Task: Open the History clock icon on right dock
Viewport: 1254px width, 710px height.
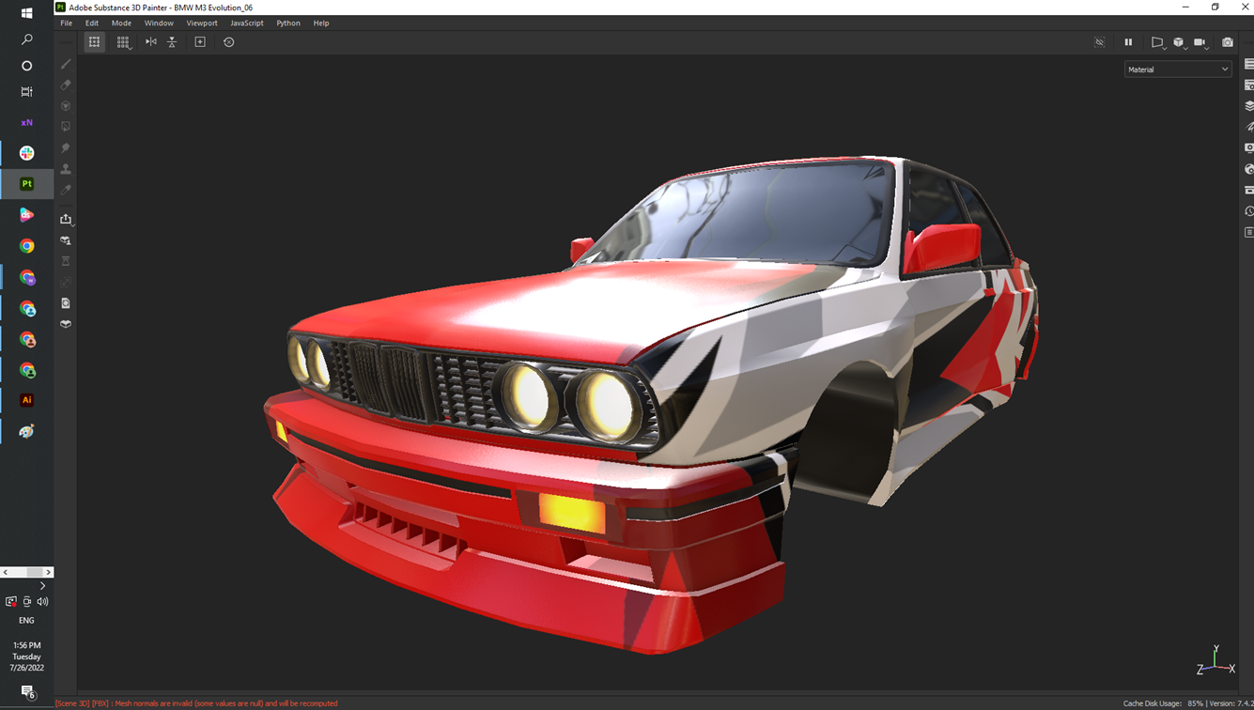Action: point(1248,211)
